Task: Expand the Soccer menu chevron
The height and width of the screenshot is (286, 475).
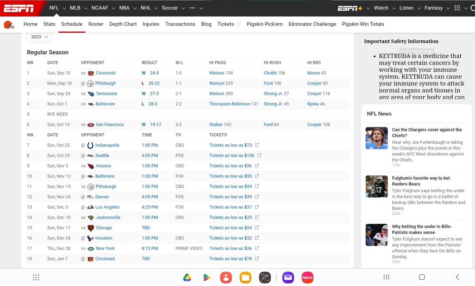Action: [183, 9]
